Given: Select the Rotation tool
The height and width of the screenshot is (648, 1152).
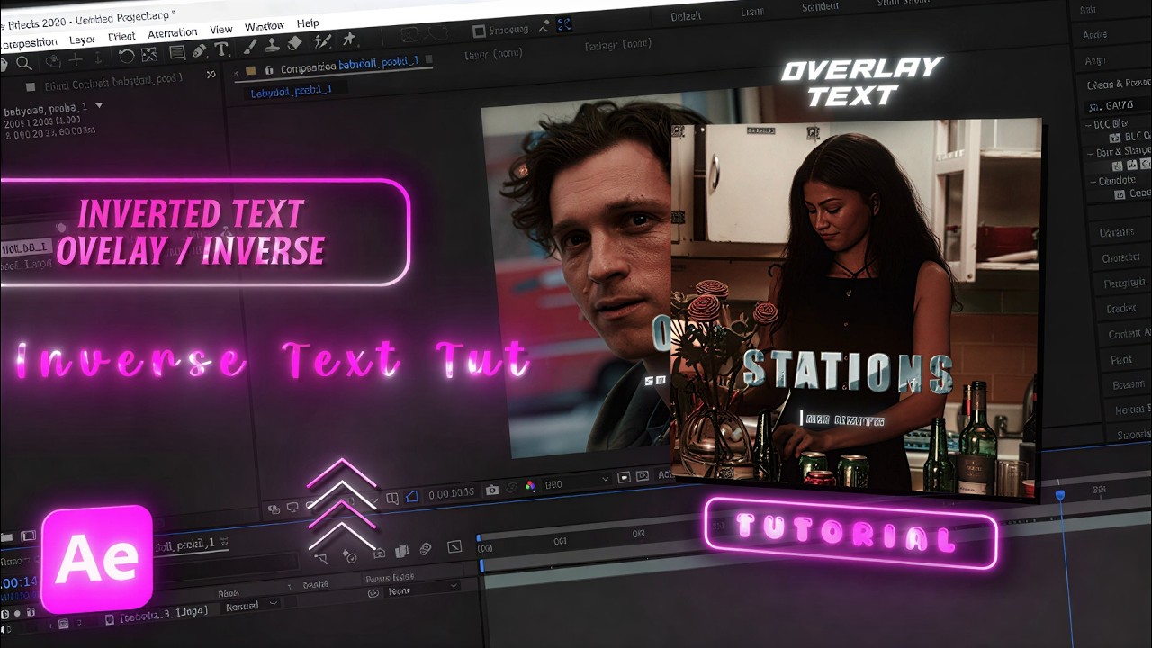Looking at the screenshot, I should tap(126, 57).
